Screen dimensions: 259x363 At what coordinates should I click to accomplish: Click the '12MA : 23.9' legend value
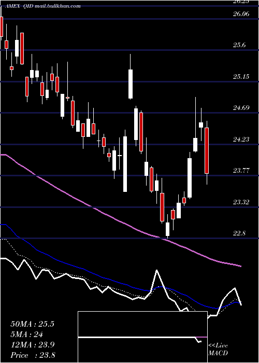click(x=32, y=345)
